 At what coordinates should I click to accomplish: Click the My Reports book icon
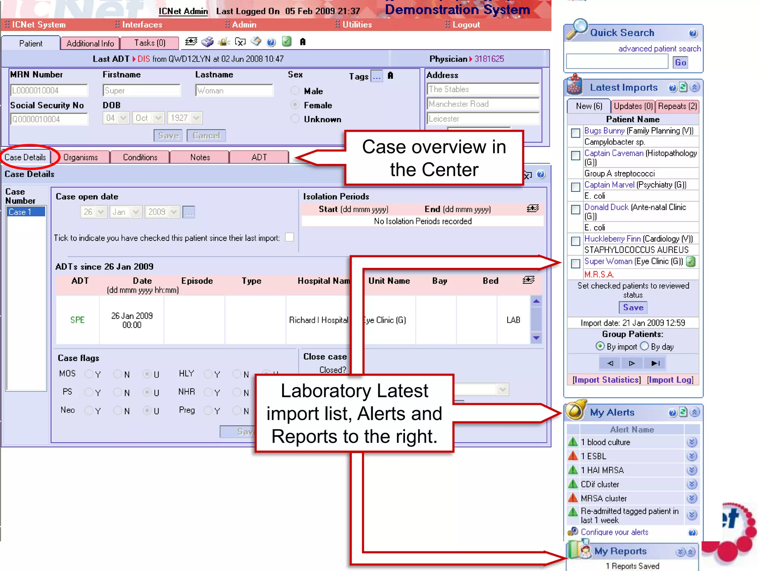(580, 549)
